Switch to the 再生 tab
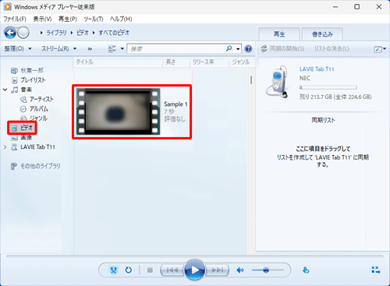This screenshot has height=286, width=390. point(279,34)
